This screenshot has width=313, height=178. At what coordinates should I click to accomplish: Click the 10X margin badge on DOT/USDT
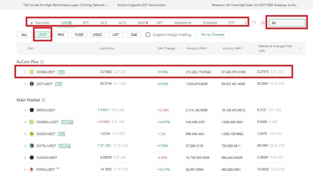click(58, 84)
